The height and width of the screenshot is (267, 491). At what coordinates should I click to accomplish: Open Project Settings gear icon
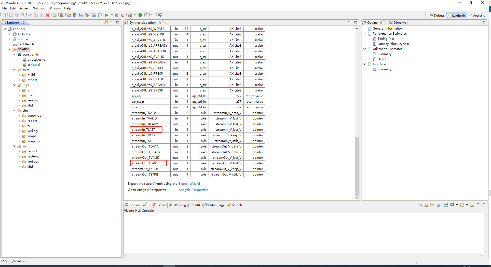pos(75,15)
